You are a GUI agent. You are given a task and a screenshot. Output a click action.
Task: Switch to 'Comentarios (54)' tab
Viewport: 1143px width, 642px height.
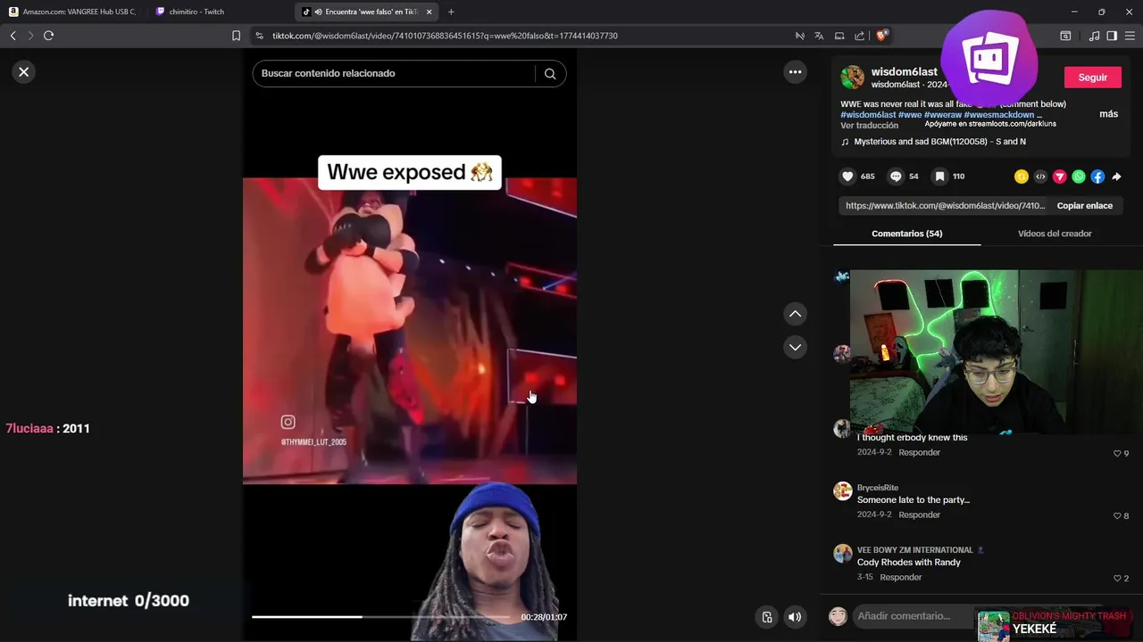906,234
